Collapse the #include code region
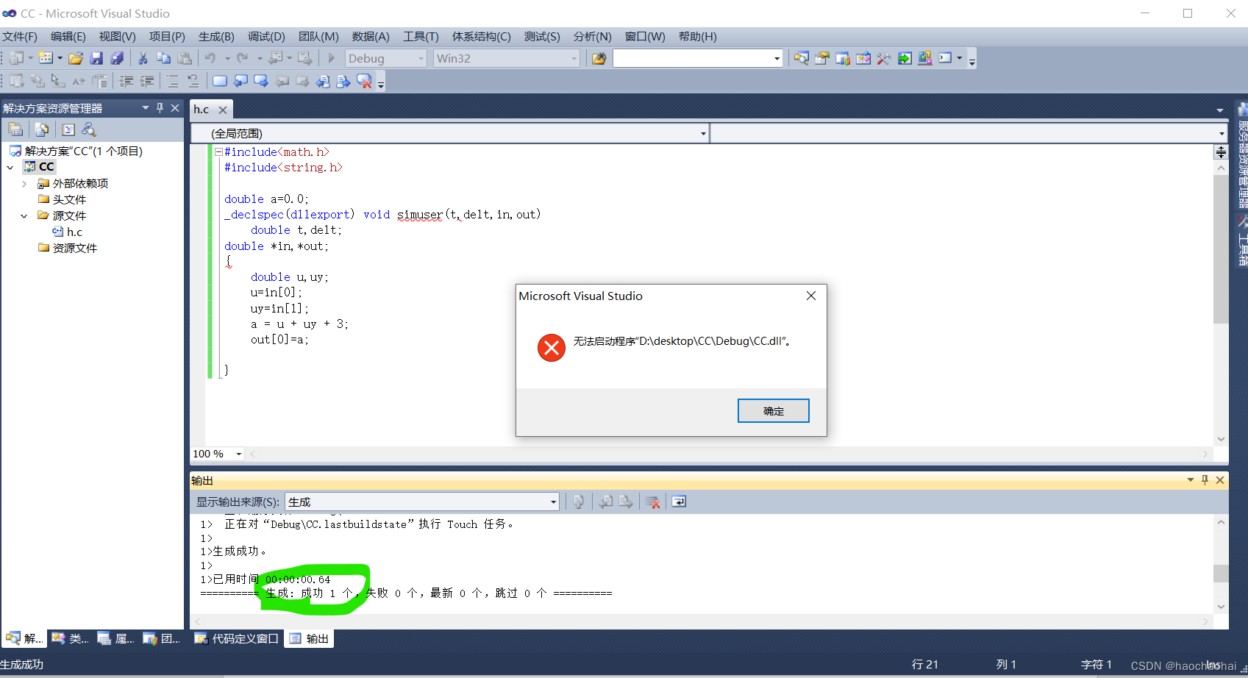Screen dimensions: 1248x678 pyautogui.click(x=218, y=151)
